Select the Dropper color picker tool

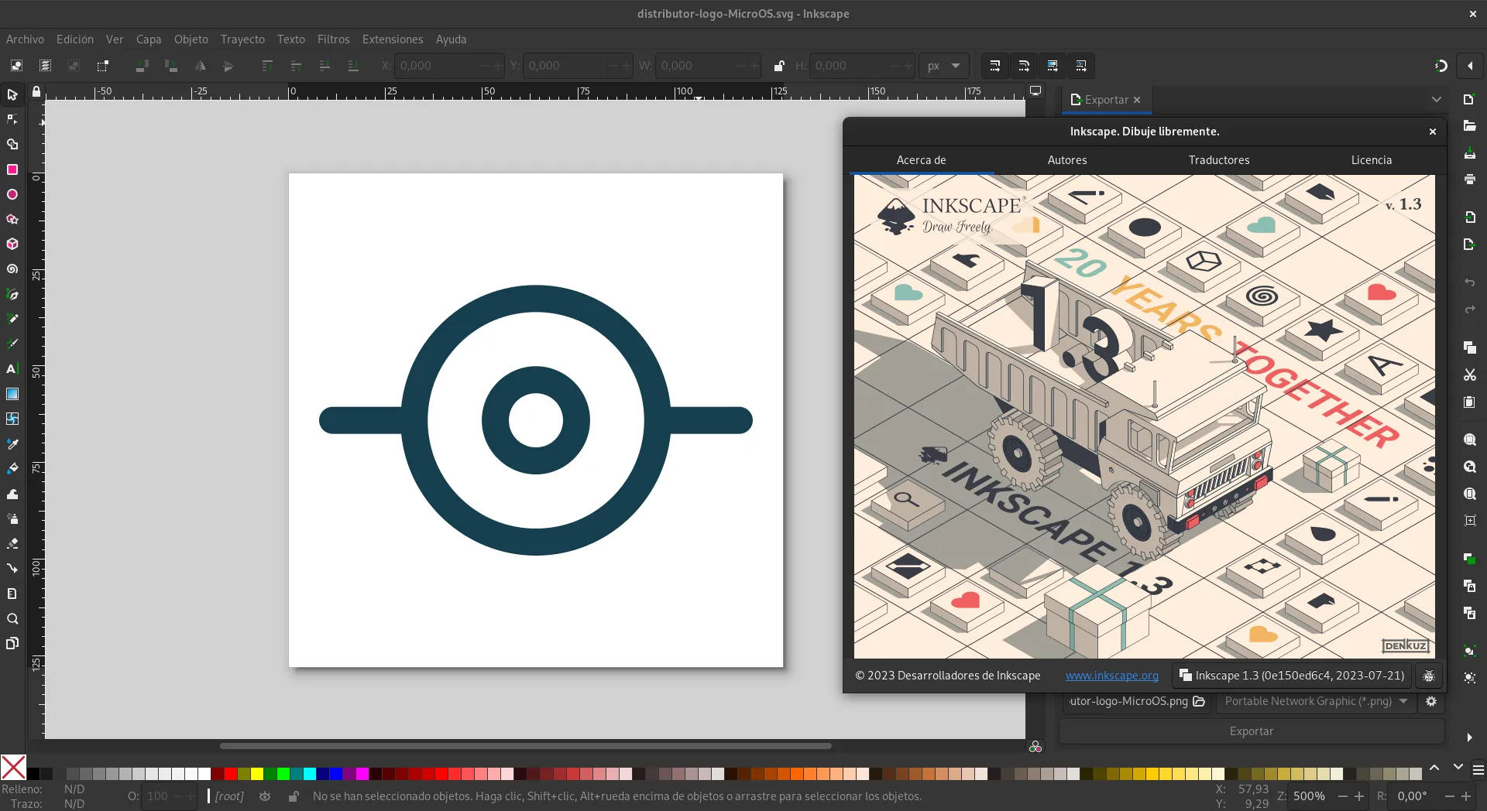tap(12, 443)
